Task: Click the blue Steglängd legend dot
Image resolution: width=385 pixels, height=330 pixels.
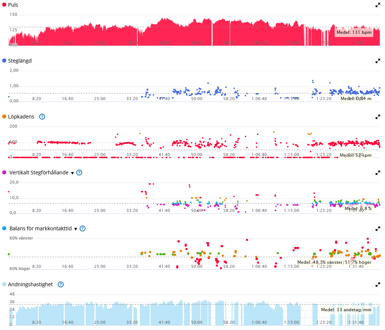Action: point(4,61)
